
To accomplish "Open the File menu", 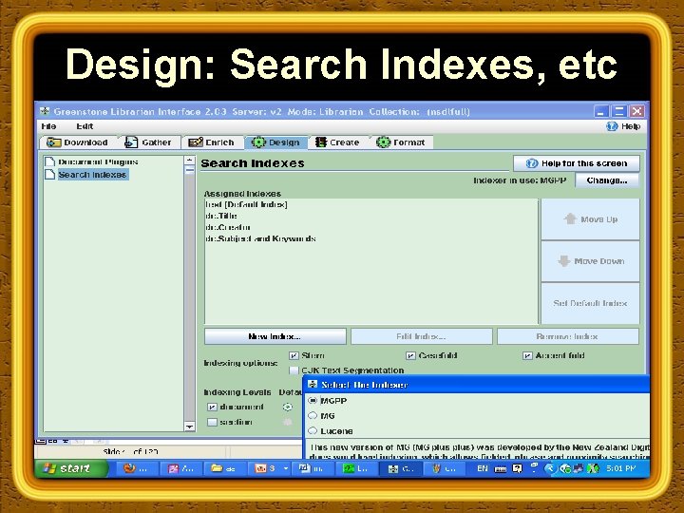I will tap(48, 126).
